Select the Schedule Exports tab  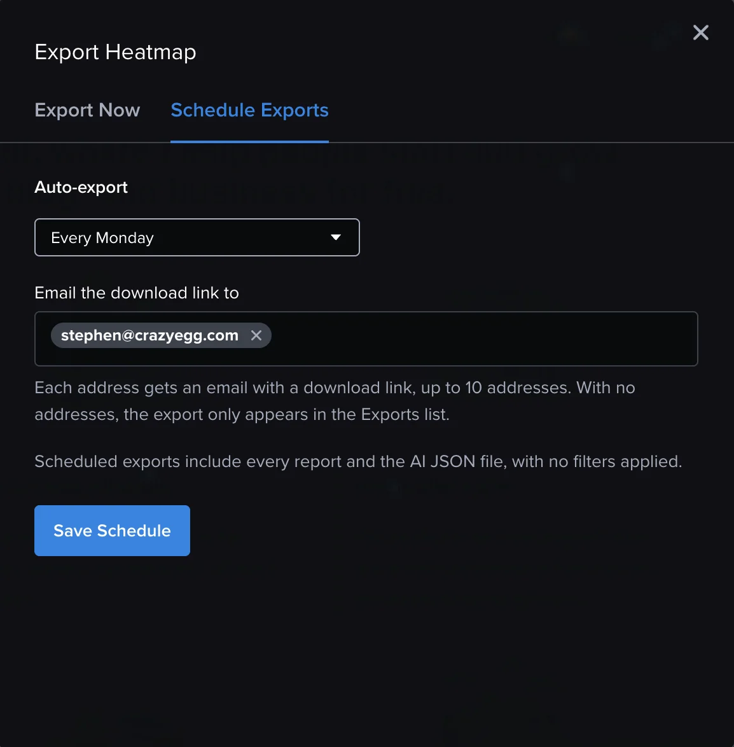[249, 110]
